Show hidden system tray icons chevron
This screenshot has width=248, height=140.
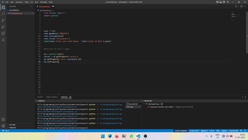click(x=207, y=136)
